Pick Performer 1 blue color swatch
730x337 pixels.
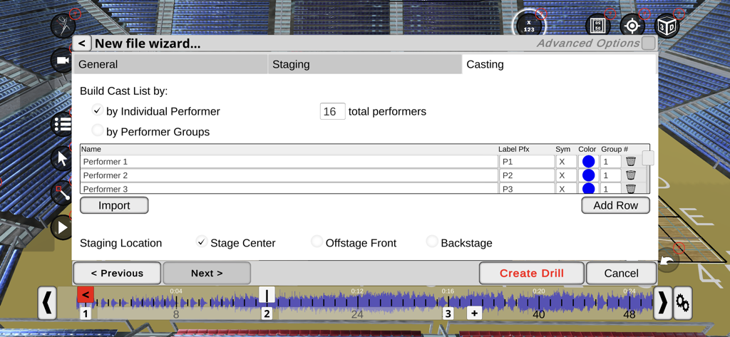pyautogui.click(x=588, y=162)
